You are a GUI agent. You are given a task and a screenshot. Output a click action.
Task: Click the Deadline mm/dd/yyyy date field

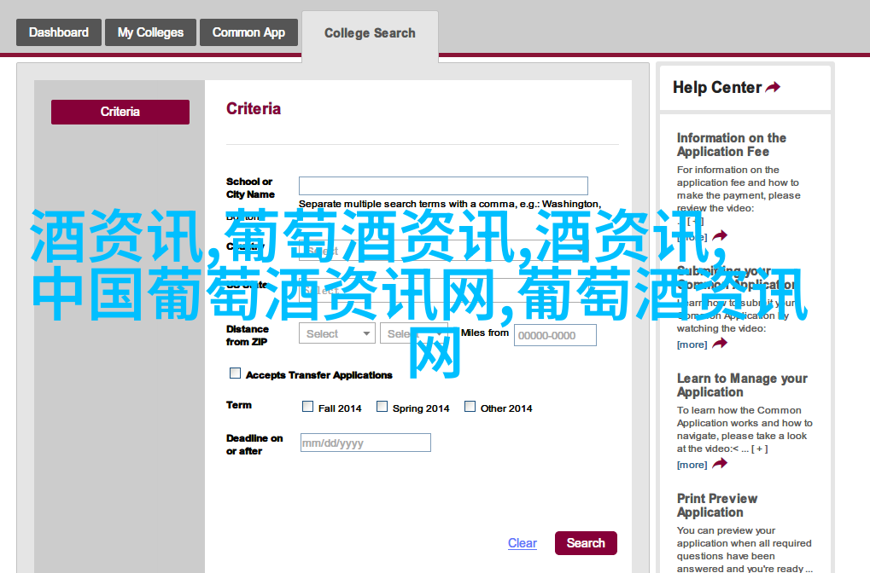365,443
